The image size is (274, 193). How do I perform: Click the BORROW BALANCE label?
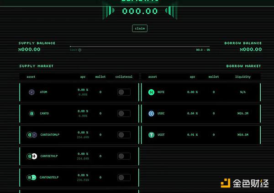(243, 43)
